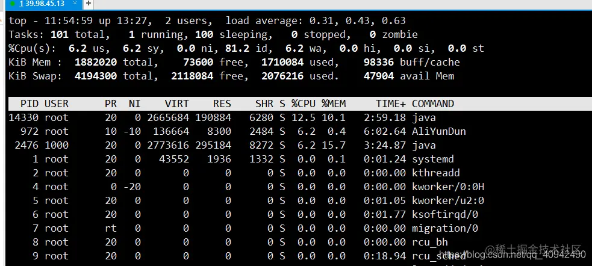
Task: Select the PID column header
Action: coord(30,104)
